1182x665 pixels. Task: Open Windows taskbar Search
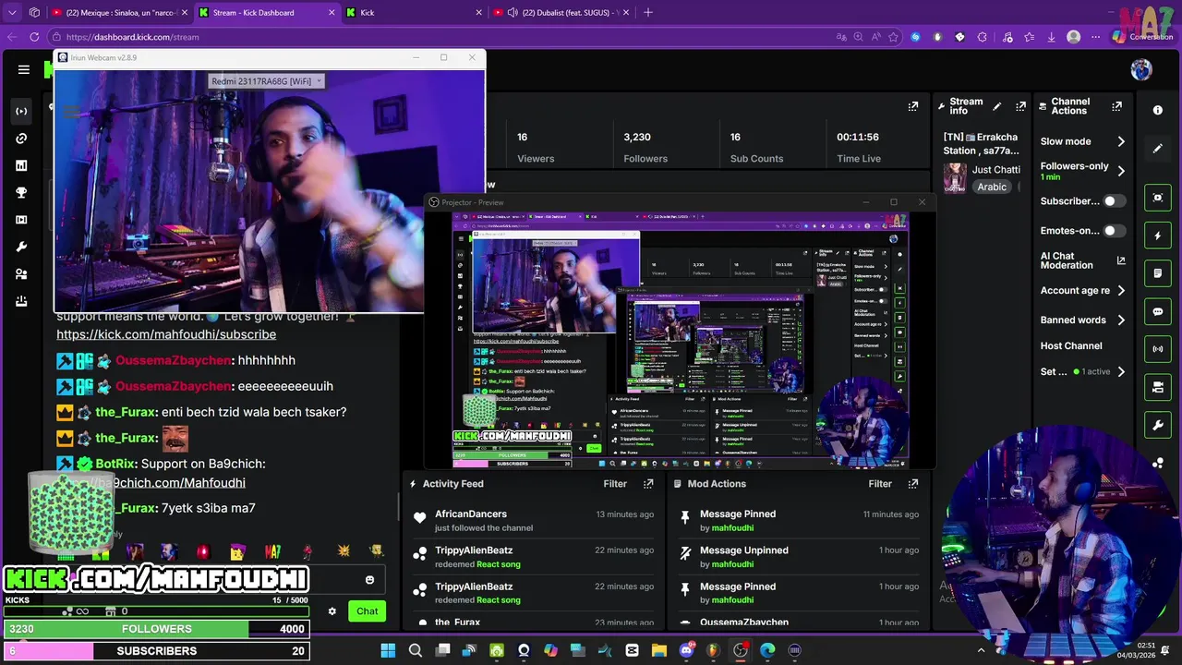tap(416, 650)
